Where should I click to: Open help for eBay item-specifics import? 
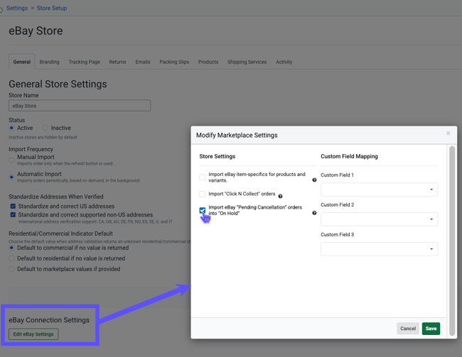(314, 180)
